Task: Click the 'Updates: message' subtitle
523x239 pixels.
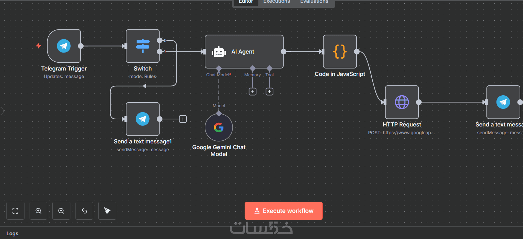Action: 64,77
